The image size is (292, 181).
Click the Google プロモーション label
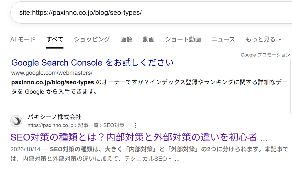click(265, 55)
